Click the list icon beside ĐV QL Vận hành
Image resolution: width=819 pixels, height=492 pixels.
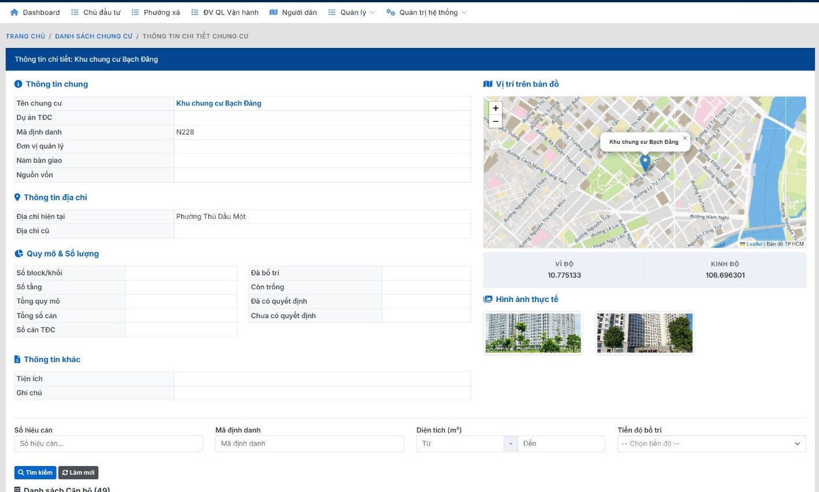tap(195, 12)
